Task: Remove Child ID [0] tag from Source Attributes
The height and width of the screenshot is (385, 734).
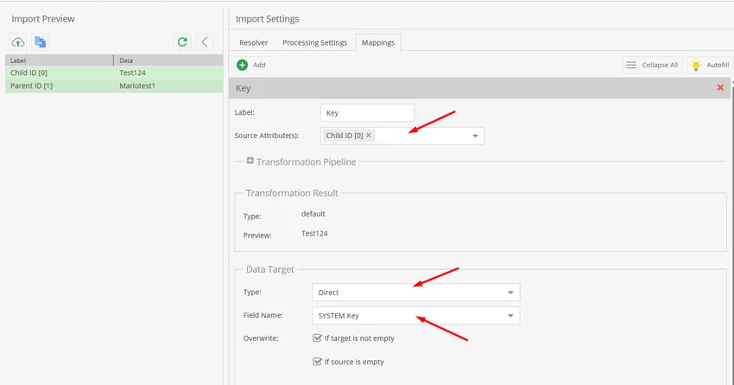Action: pyautogui.click(x=369, y=136)
